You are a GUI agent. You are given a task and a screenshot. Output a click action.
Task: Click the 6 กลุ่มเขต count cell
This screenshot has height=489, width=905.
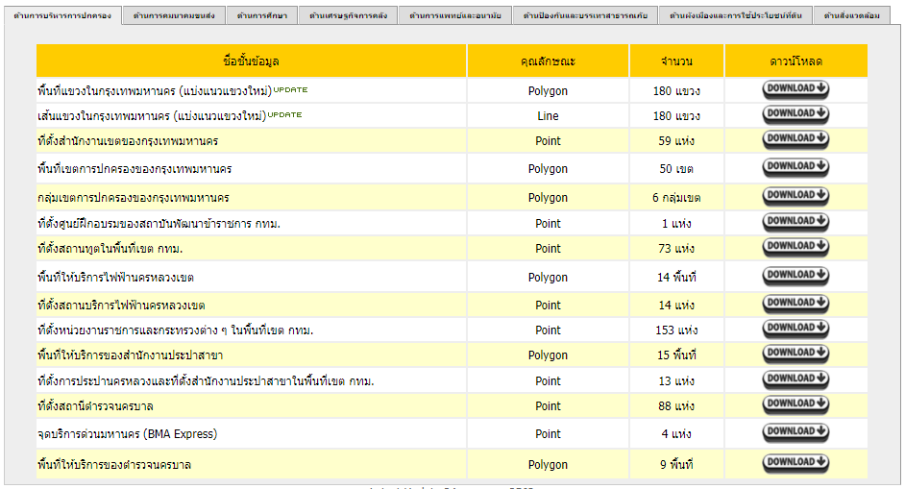click(676, 198)
